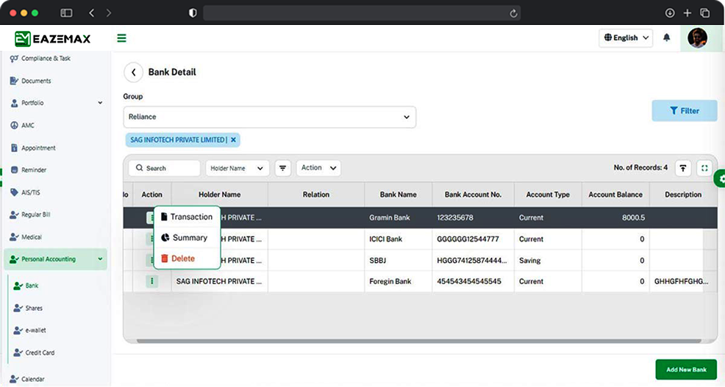
Task: Open Regular Bill in sidebar
Action: click(x=30, y=214)
